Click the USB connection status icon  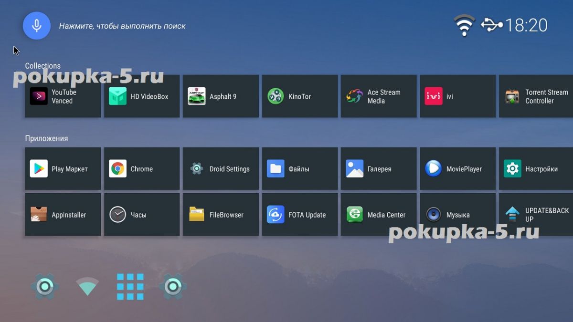(491, 25)
